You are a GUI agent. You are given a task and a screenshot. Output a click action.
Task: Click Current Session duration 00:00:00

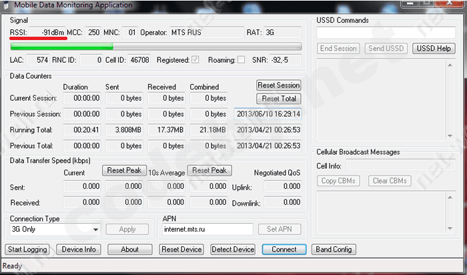(82, 98)
